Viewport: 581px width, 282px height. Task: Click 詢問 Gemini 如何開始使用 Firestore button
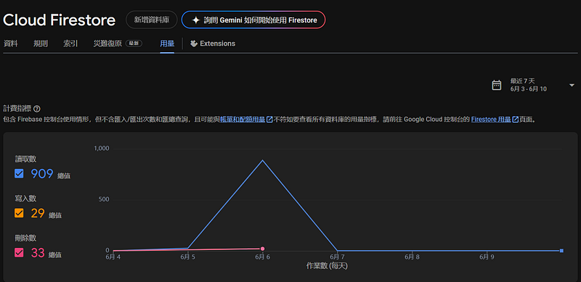pos(253,20)
